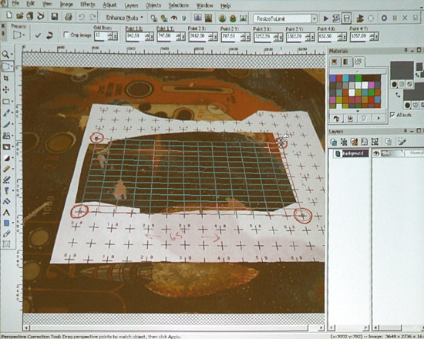Viewport: 424px width, 339px height.
Task: Open the Selections menu
Action: click(x=179, y=5)
